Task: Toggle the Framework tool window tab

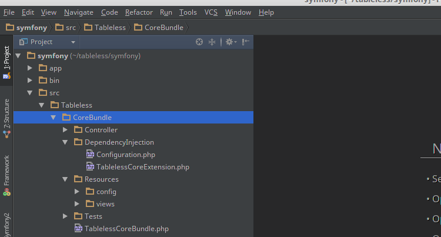Action: click(6, 176)
